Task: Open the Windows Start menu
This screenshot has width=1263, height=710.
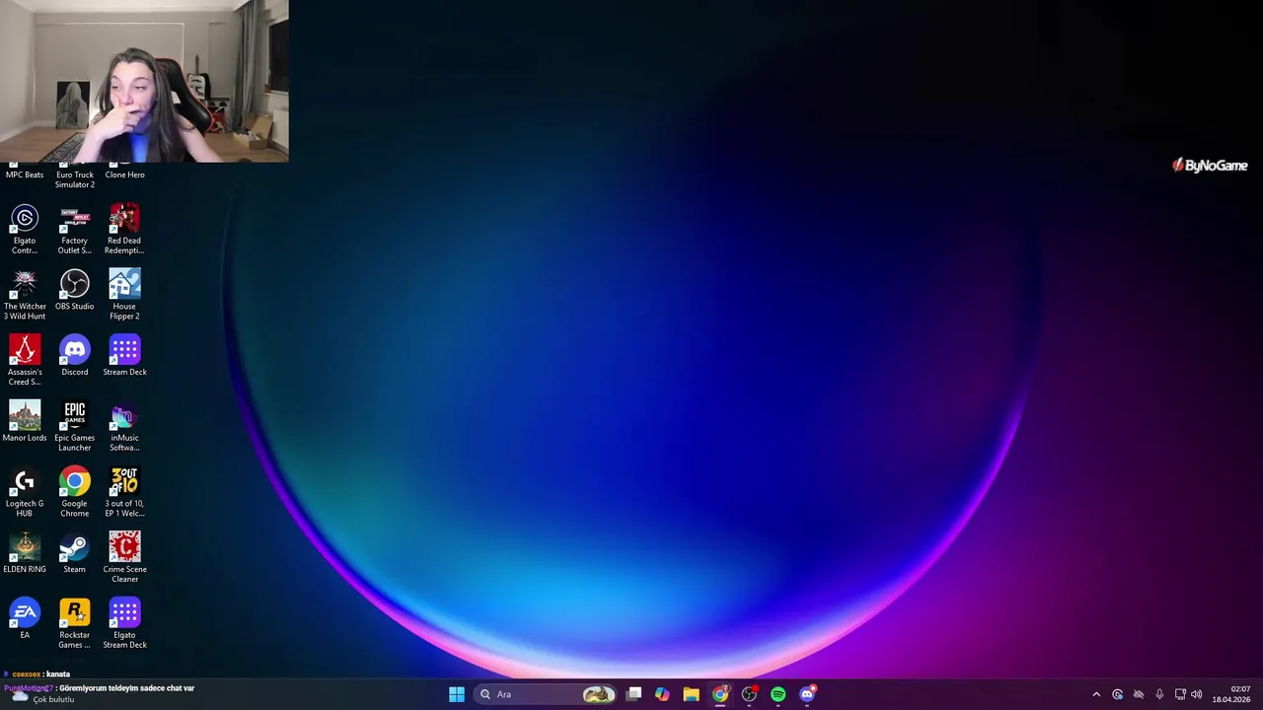Action: coord(457,694)
